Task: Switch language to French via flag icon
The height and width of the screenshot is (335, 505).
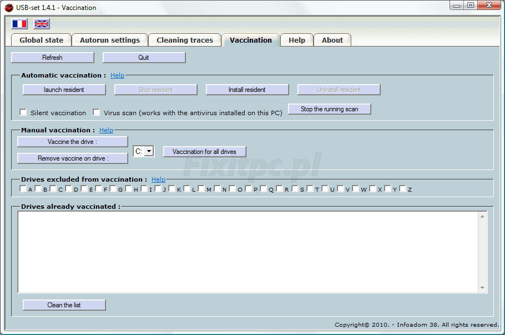Action: tap(19, 24)
